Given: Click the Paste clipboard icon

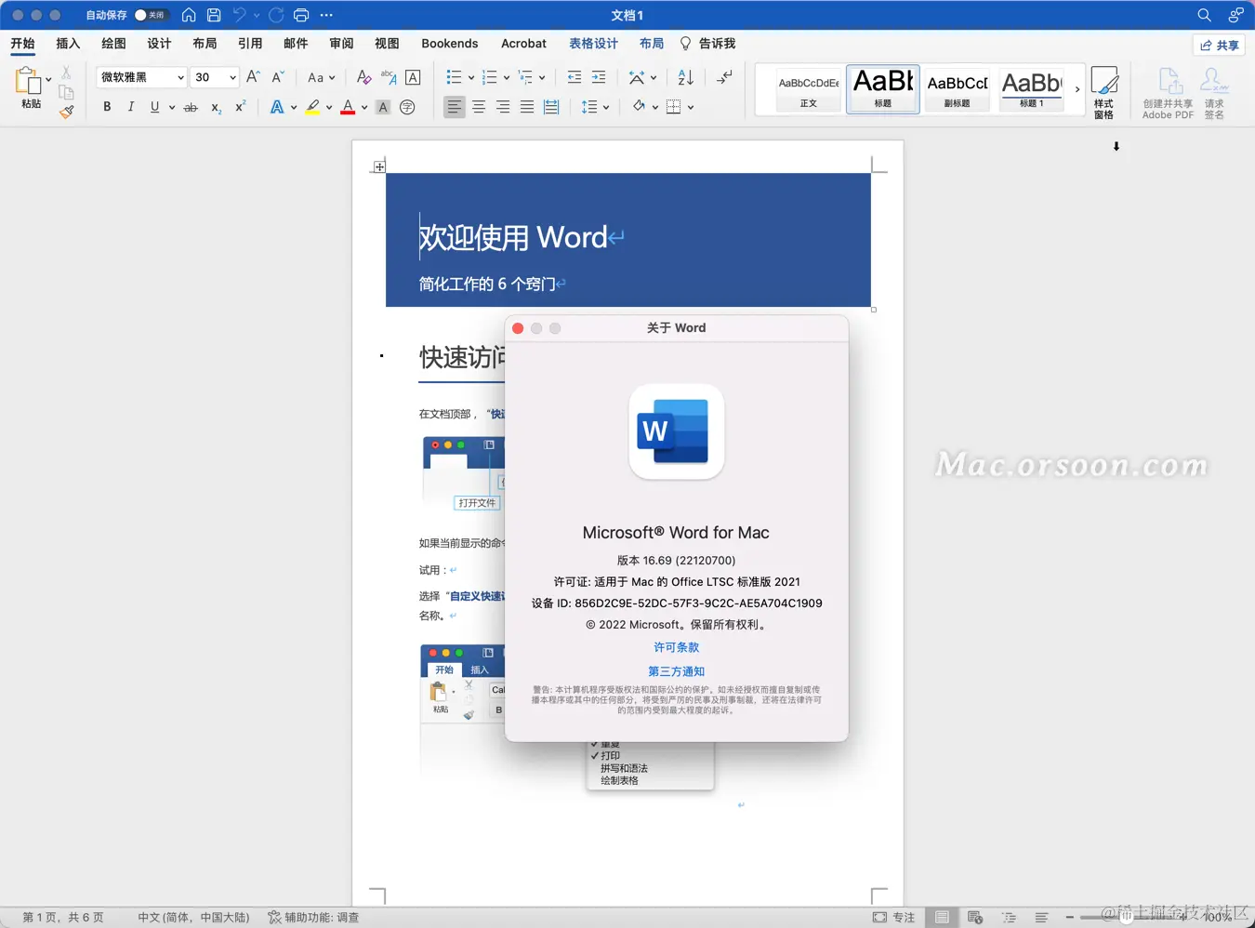Looking at the screenshot, I should (29, 82).
